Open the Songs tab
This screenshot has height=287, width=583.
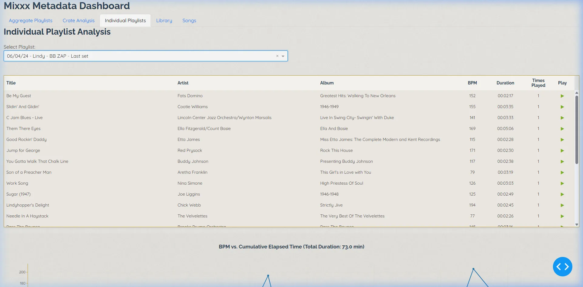pyautogui.click(x=189, y=21)
